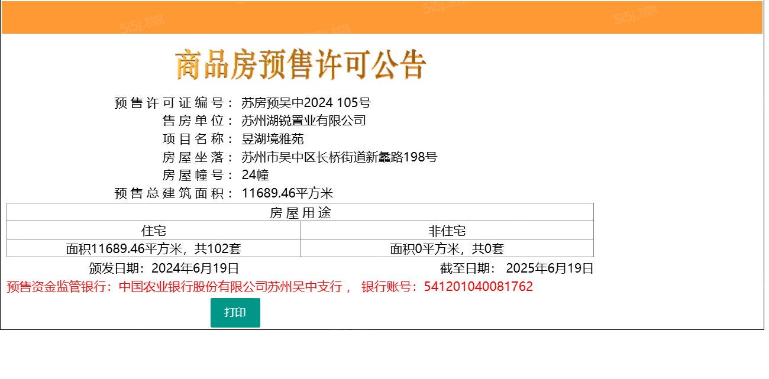Click the 房屋幢号 label
Screen dimensions: 769x379
pyautogui.click(x=199, y=176)
